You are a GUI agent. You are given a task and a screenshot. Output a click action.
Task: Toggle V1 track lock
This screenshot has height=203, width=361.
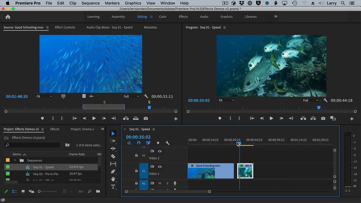pos(137,171)
